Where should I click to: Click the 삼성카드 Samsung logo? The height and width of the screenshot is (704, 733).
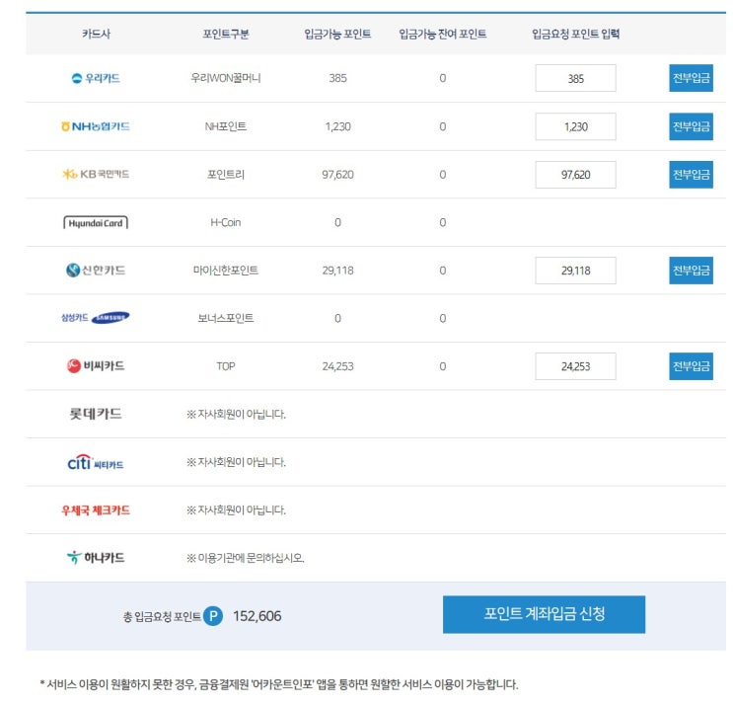[96, 318]
